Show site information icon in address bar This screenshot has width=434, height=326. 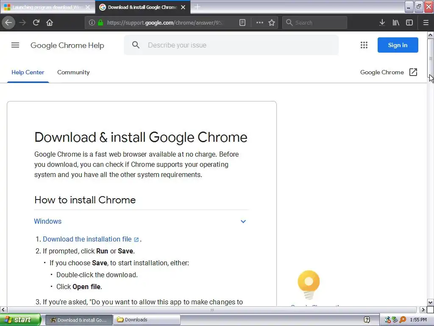(92, 22)
